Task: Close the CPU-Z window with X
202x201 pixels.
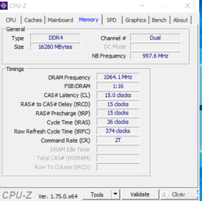Action: tap(188, 5)
